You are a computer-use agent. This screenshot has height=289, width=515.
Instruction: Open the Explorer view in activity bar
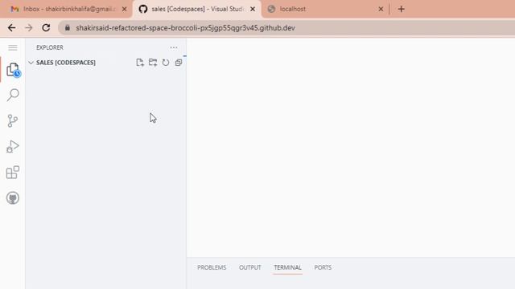pyautogui.click(x=13, y=70)
